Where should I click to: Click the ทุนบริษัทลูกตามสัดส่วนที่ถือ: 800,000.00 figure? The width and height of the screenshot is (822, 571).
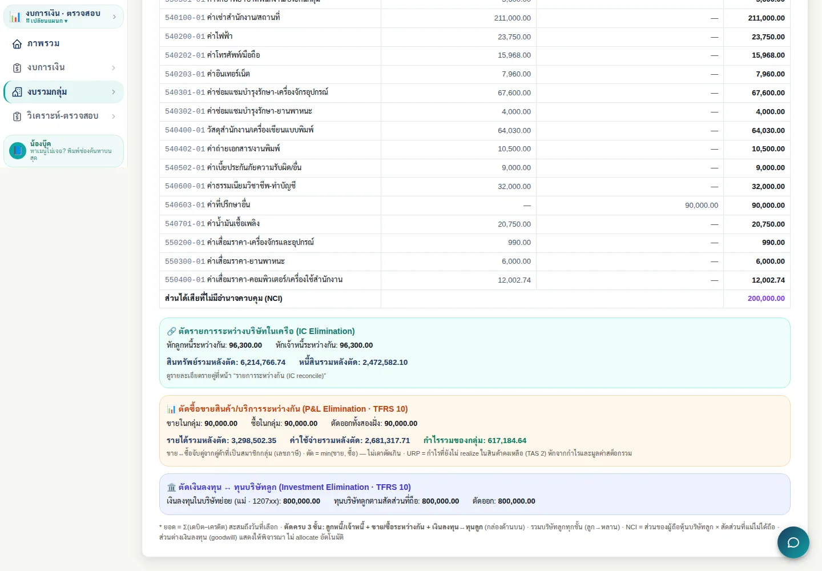click(x=397, y=501)
